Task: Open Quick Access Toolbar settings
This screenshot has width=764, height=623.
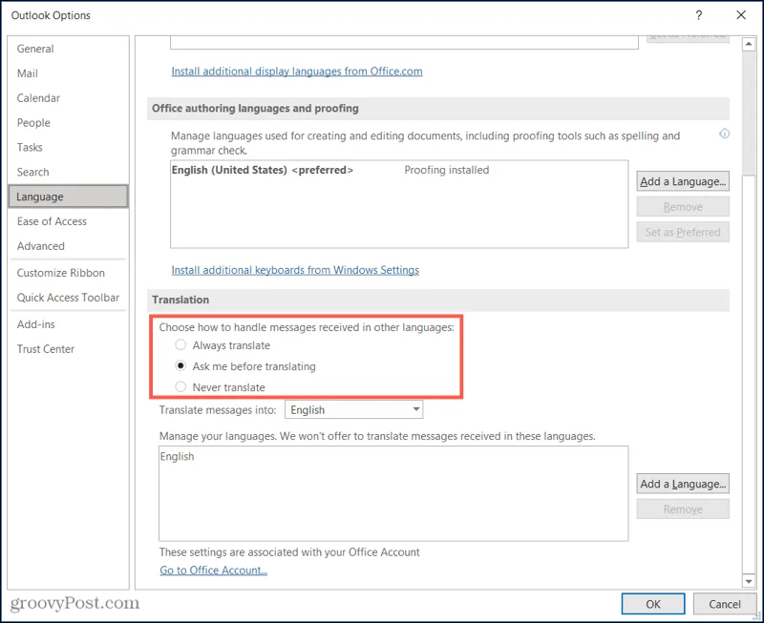Action: point(68,298)
